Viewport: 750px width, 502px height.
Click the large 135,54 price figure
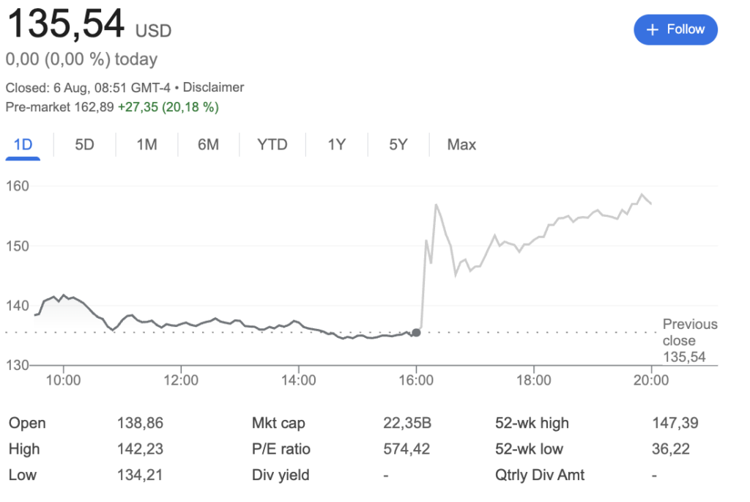[66, 24]
